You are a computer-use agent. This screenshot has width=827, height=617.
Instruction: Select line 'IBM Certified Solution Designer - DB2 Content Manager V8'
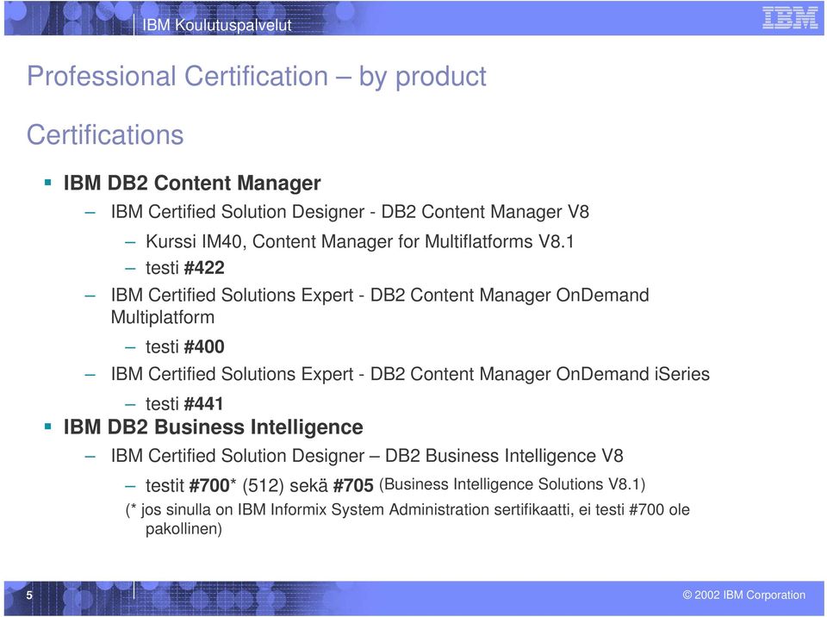click(350, 212)
